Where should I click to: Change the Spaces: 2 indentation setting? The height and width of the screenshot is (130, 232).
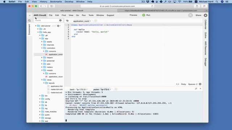(x=192, y=84)
